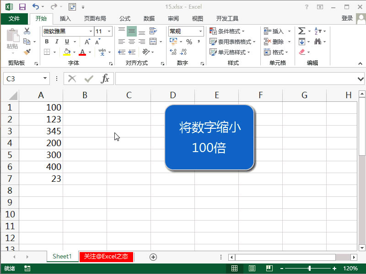Apply bold formatting
The height and width of the screenshot is (274, 366).
pyautogui.click(x=46, y=41)
